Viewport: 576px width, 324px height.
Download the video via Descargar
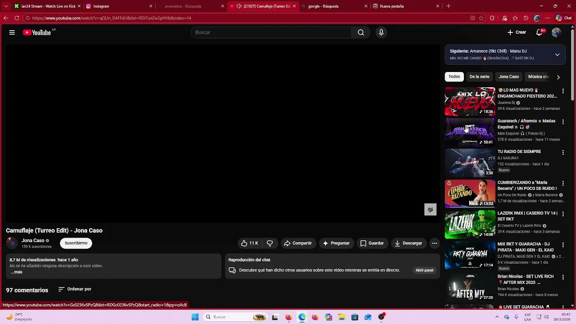[x=408, y=243]
